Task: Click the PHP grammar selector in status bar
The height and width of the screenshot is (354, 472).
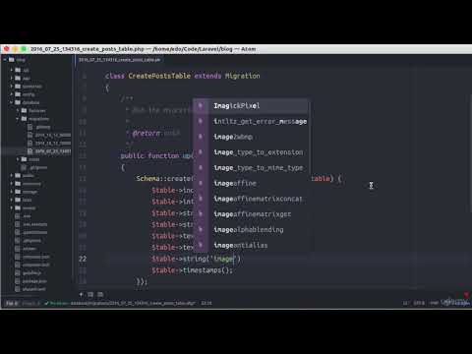Action: click(x=434, y=303)
